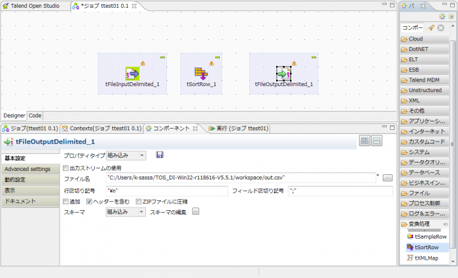
Task: Click warning marker on tSortRow_1
Action: click(x=211, y=63)
